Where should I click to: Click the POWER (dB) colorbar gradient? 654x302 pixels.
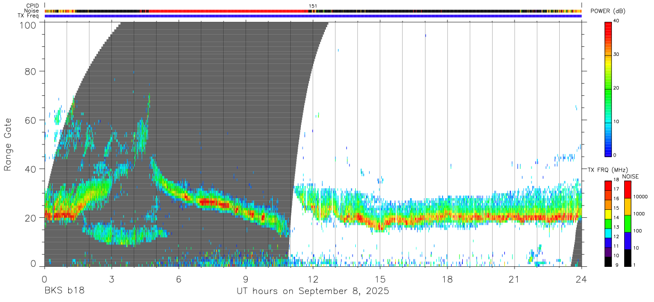(x=608, y=88)
